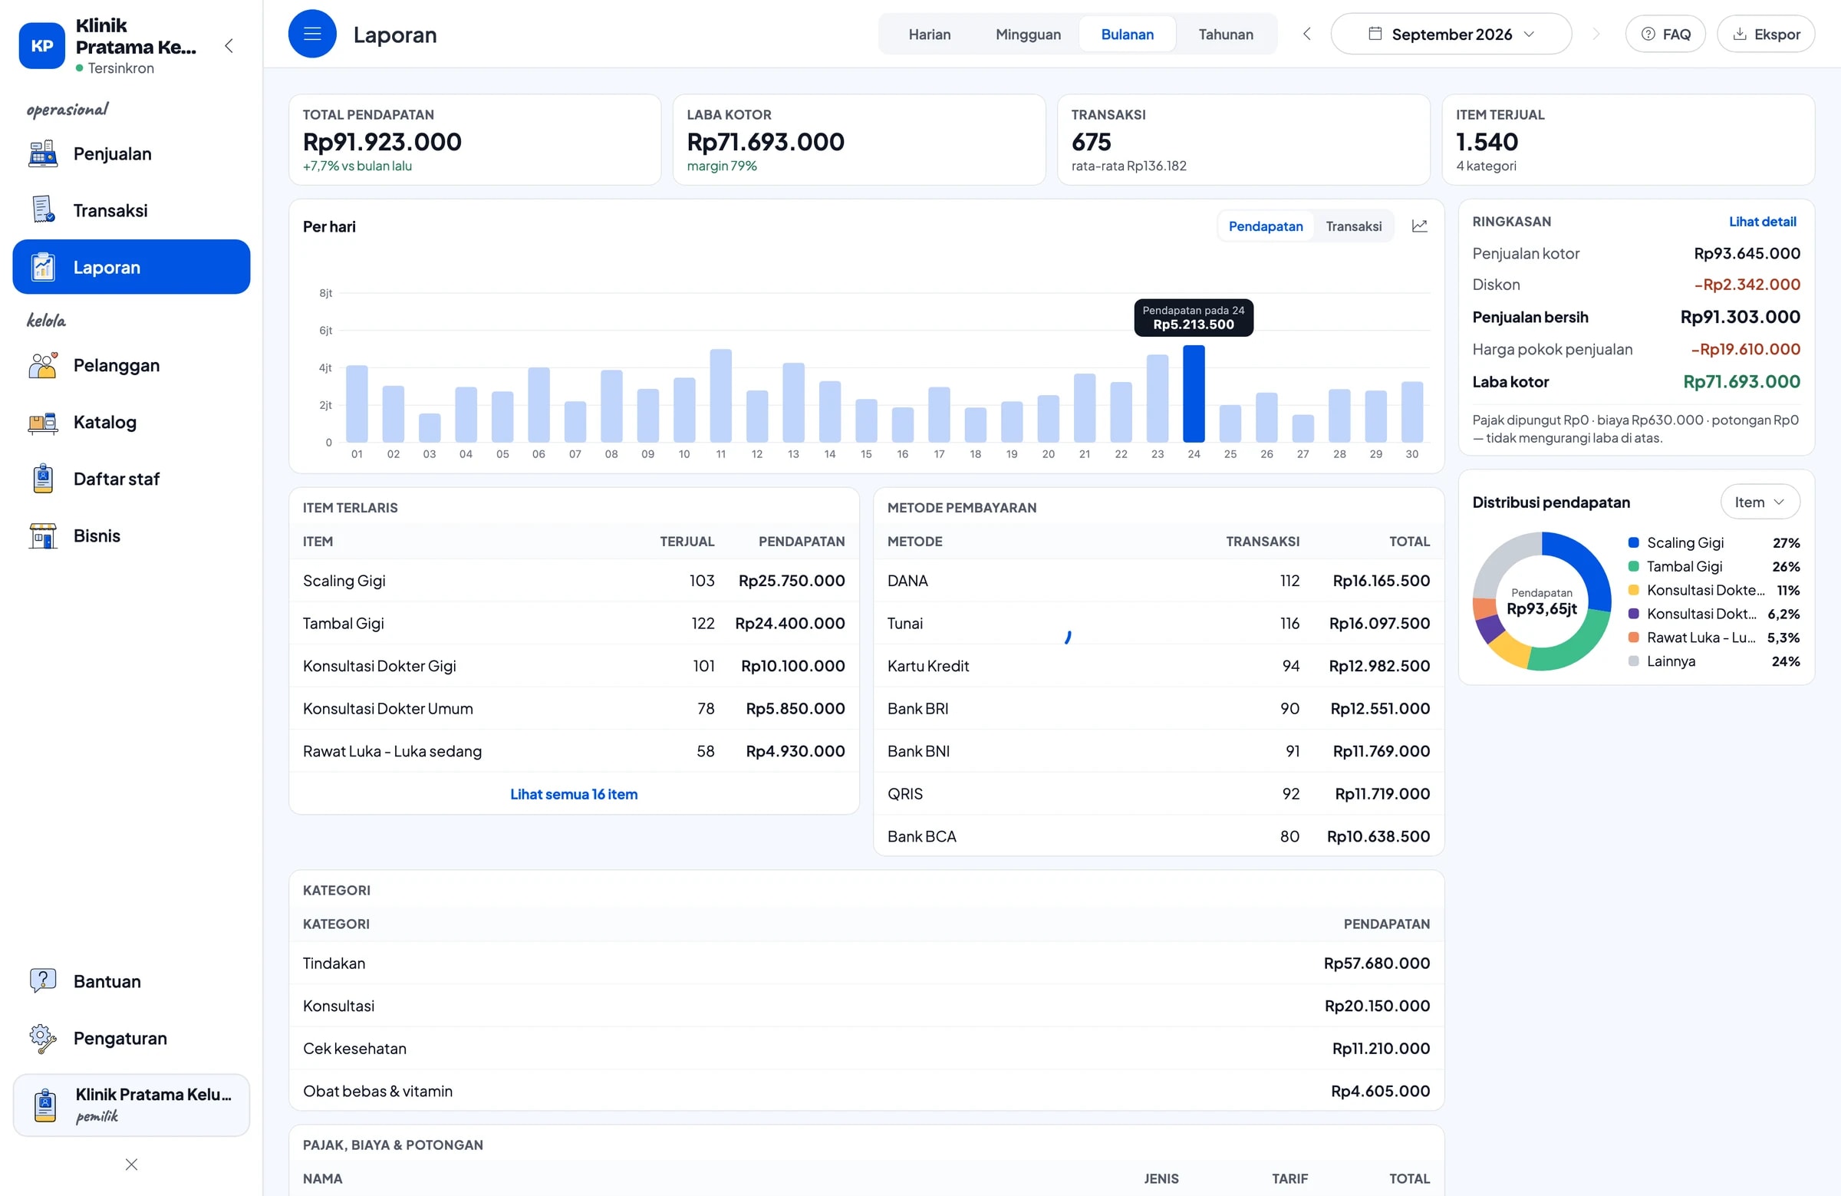
Task: Switch to Harian tab
Action: 929,34
